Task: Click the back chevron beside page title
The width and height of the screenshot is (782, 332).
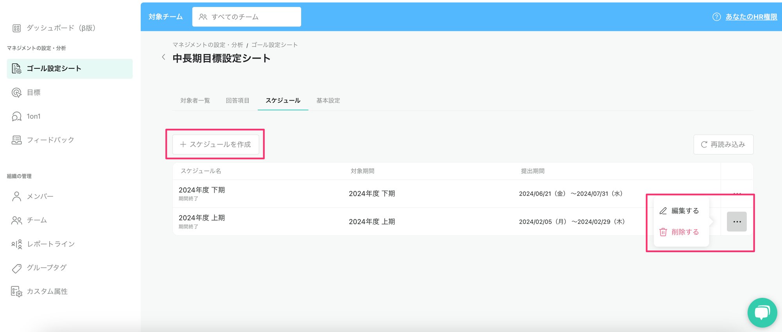Action: (163, 57)
